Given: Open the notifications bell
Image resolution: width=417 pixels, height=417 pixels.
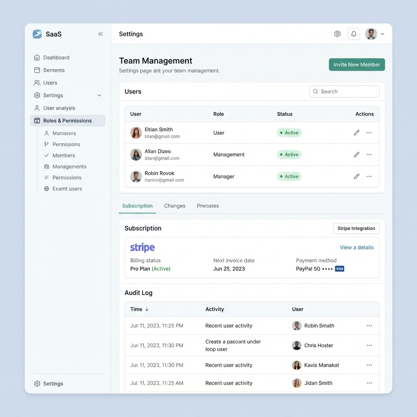Looking at the screenshot, I should [353, 34].
